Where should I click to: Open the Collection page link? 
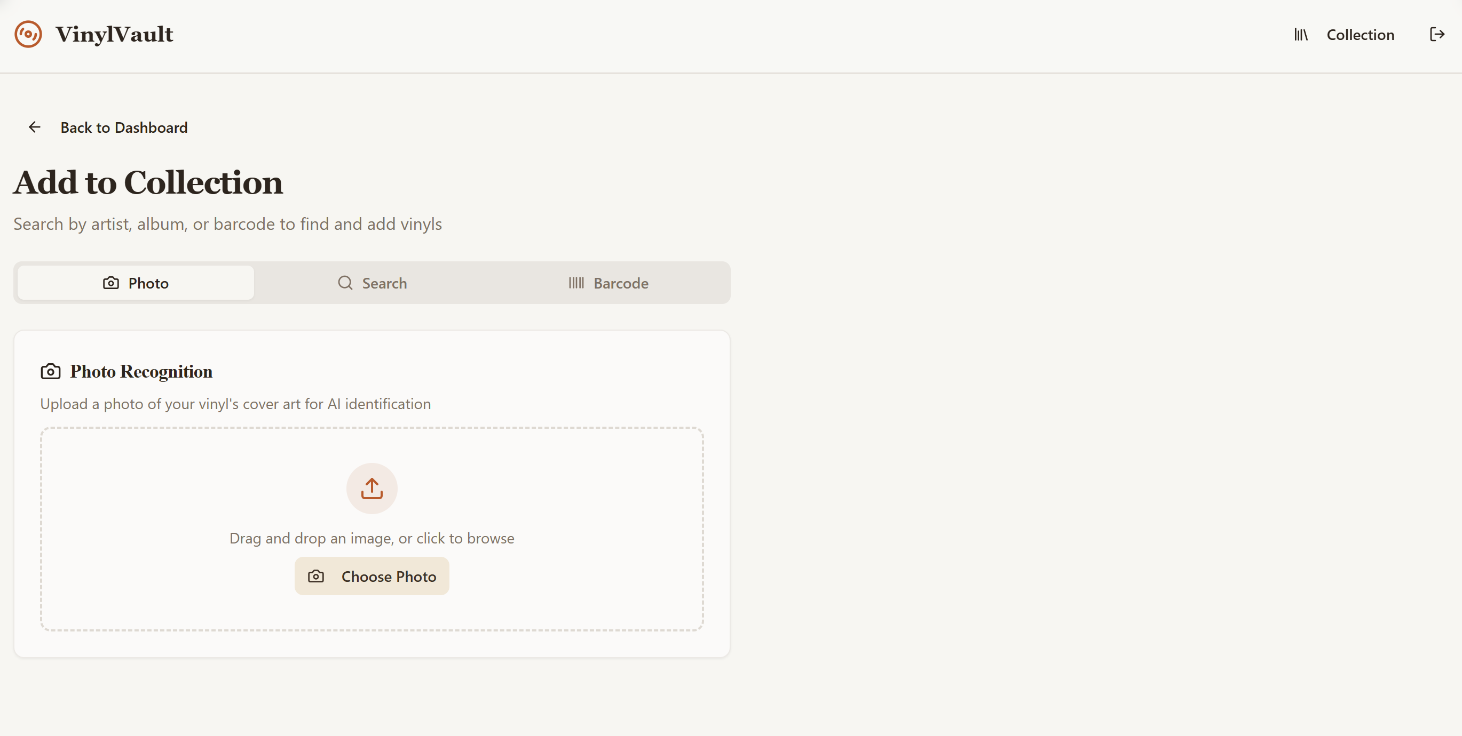(x=1360, y=35)
